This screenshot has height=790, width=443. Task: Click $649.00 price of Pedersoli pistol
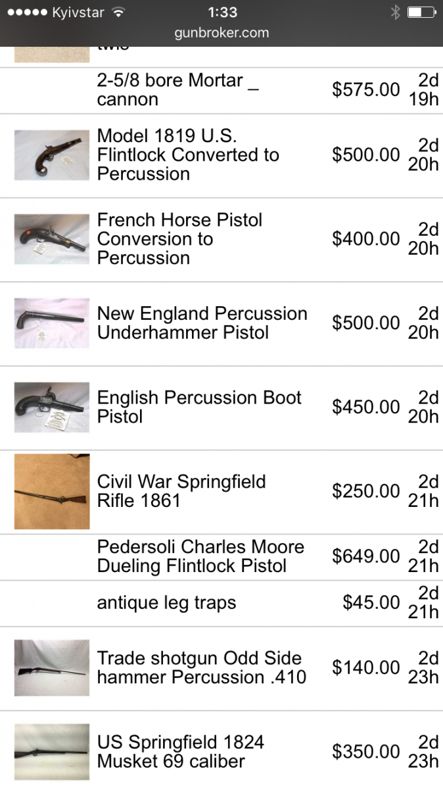pos(365,557)
